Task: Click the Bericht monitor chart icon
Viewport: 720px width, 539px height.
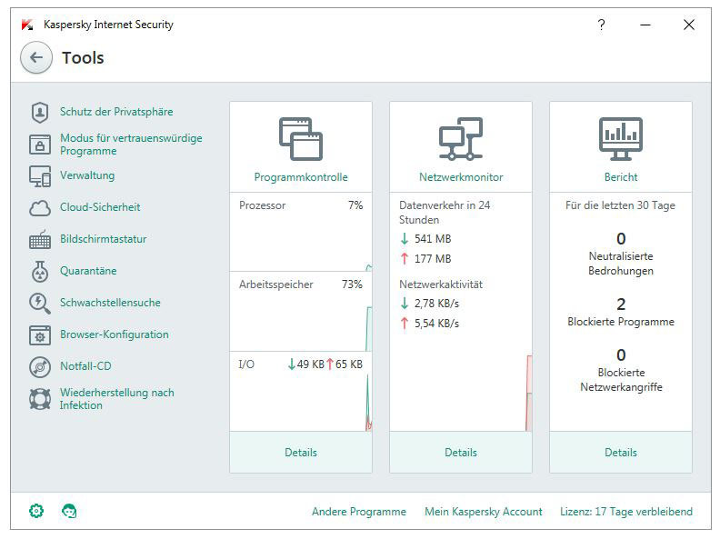Action: pos(621,139)
